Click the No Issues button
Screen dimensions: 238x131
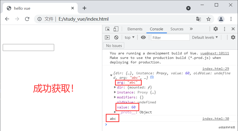(114, 45)
